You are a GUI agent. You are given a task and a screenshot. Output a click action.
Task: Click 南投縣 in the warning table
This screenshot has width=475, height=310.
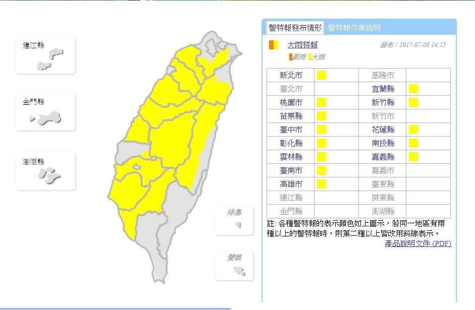pos(383,143)
